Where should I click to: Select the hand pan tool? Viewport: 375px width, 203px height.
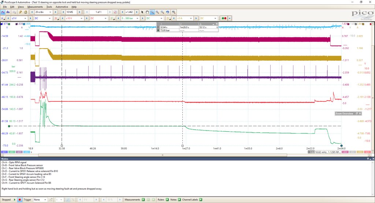coord(147,12)
